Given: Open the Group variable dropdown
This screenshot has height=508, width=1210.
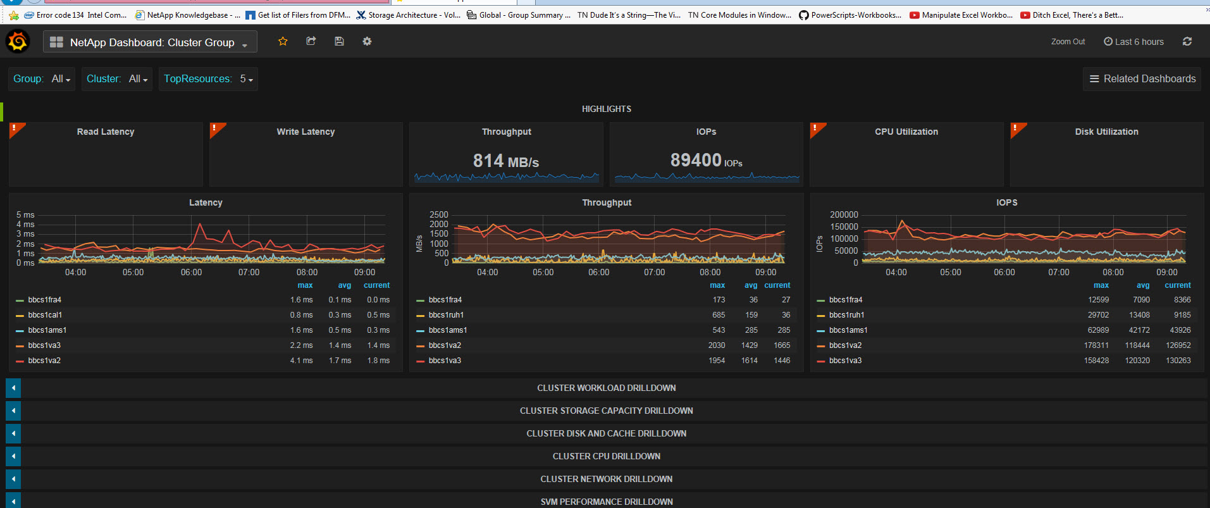Looking at the screenshot, I should [x=61, y=79].
